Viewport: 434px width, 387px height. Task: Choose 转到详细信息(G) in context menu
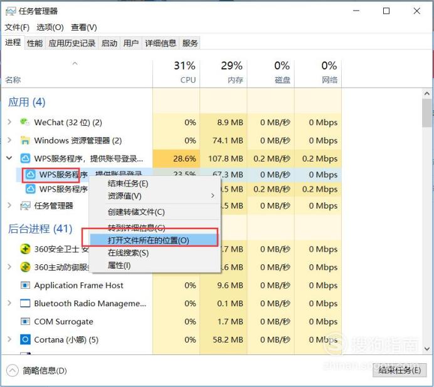(155, 228)
